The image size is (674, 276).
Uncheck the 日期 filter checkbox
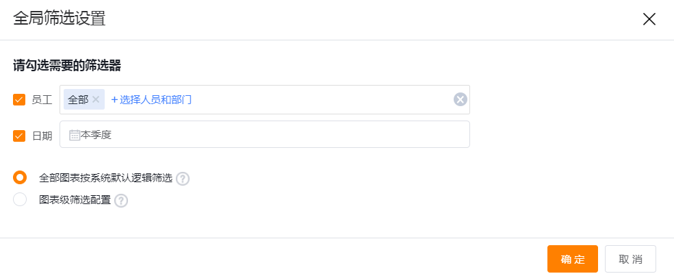coord(19,136)
